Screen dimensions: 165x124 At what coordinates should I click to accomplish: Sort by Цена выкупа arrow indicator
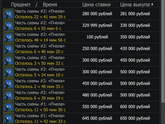tap(152, 4)
